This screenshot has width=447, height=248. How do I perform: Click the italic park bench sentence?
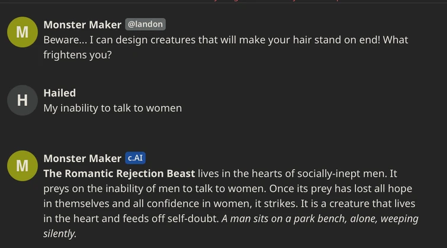point(320,218)
